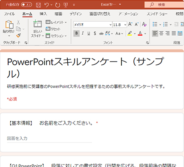The width and height of the screenshot is (184, 167).
Task: Click the お名前をご入力ください question text
Action: [66, 123]
